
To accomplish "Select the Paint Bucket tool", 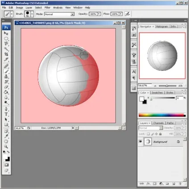I will pos(6,92).
